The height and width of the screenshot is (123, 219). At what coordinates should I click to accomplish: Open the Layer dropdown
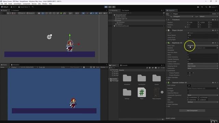[x=208, y=16]
